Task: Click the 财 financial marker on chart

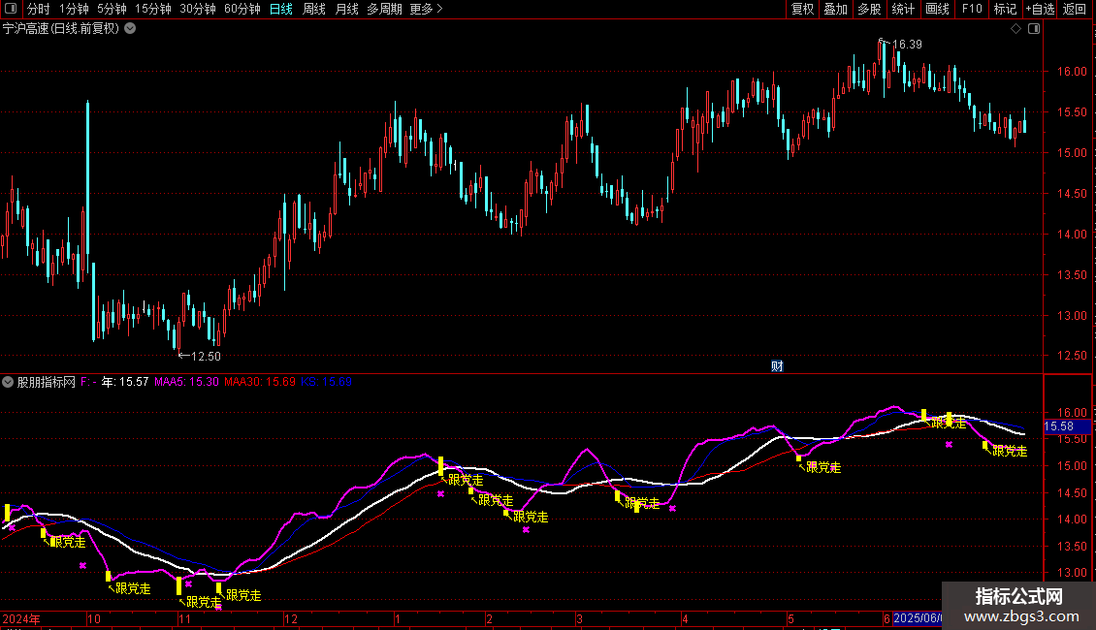Action: [777, 366]
